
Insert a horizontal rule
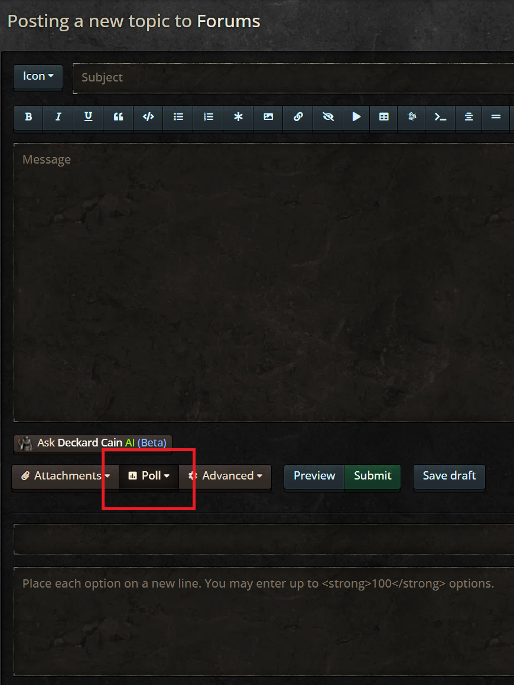tap(496, 117)
